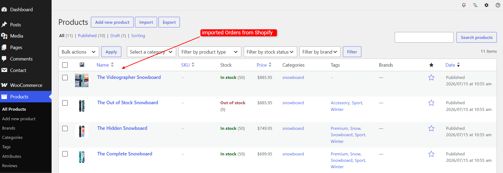Sort by the featured star column header
Image resolution: width=503 pixels, height=173 pixels.
pos(431,65)
